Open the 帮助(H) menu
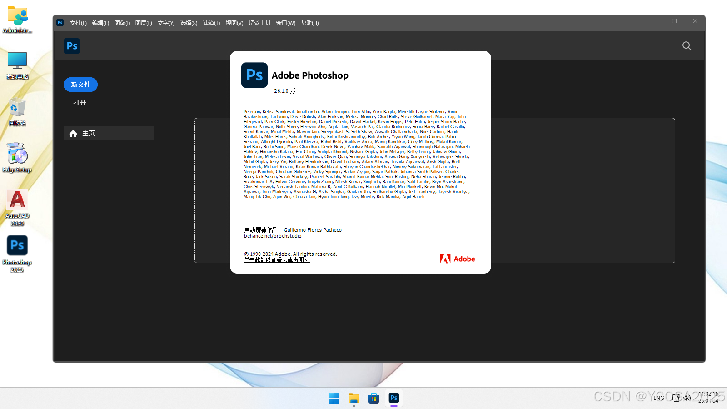Screen dimensions: 727x409 click(x=310, y=23)
